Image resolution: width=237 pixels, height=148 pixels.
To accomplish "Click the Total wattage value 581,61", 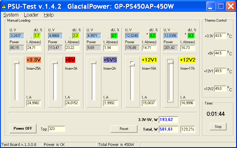I will (x=168, y=129).
